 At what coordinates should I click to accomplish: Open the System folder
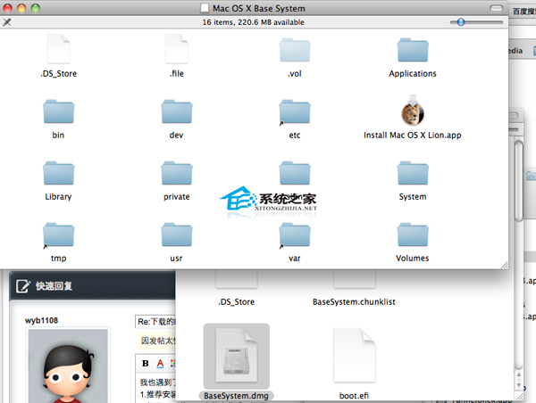point(413,173)
